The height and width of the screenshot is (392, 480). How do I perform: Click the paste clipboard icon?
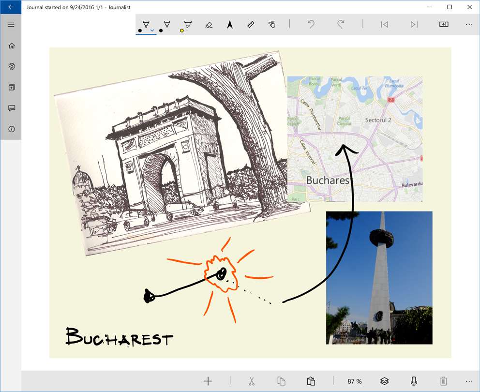(x=311, y=381)
